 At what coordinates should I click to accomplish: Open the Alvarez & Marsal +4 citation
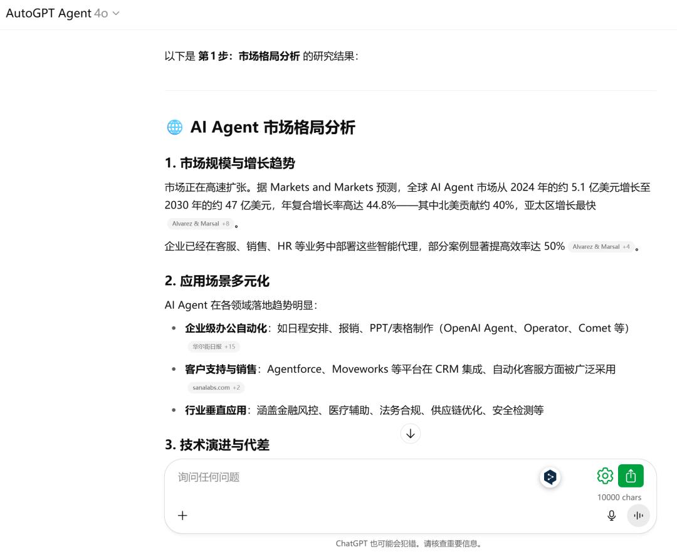tap(601, 247)
